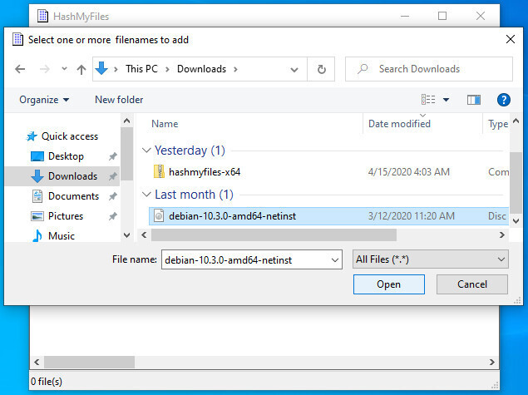Image resolution: width=528 pixels, height=395 pixels.
Task: Click the dialog title bar icon
Action: coord(17,39)
